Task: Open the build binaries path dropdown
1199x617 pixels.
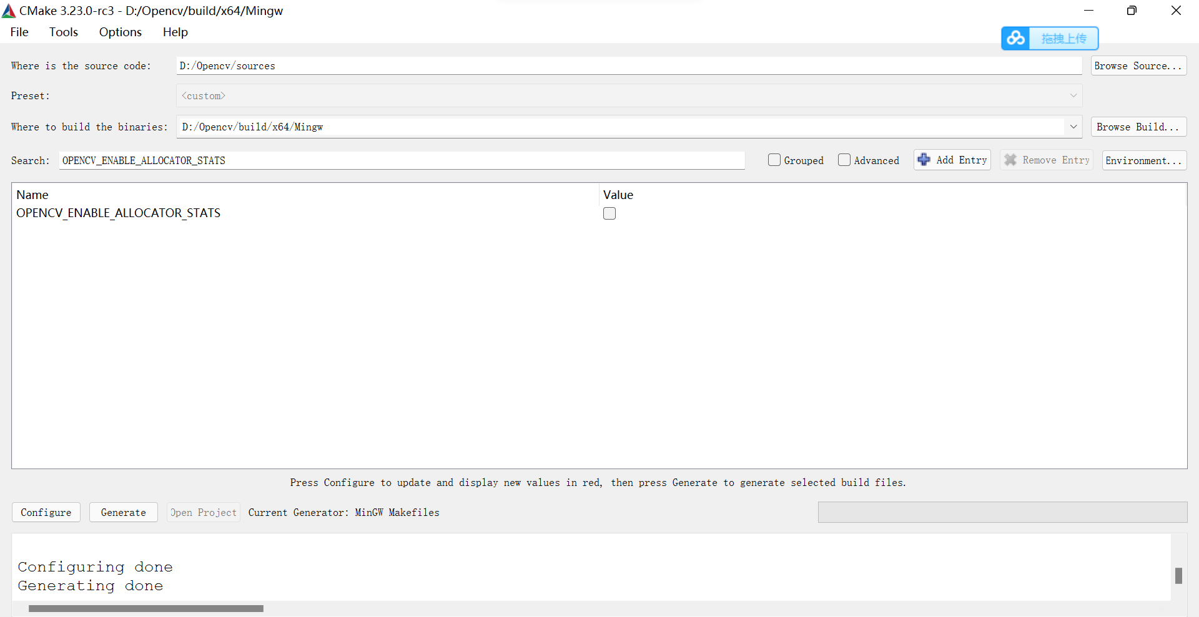Action: click(1073, 127)
